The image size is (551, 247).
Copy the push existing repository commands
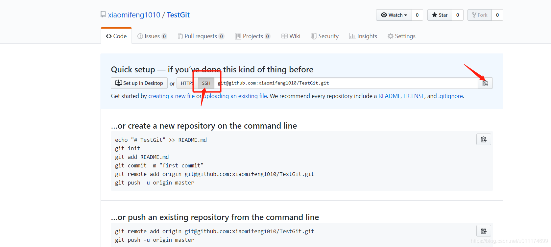(x=484, y=231)
